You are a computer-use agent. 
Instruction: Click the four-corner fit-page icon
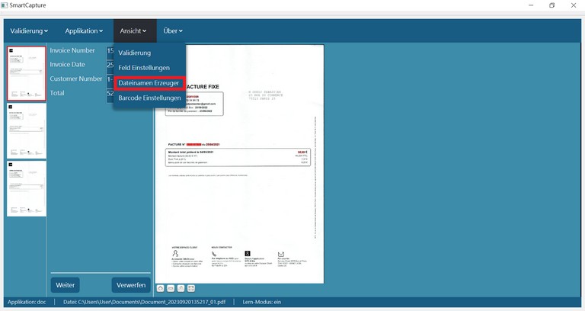click(191, 288)
